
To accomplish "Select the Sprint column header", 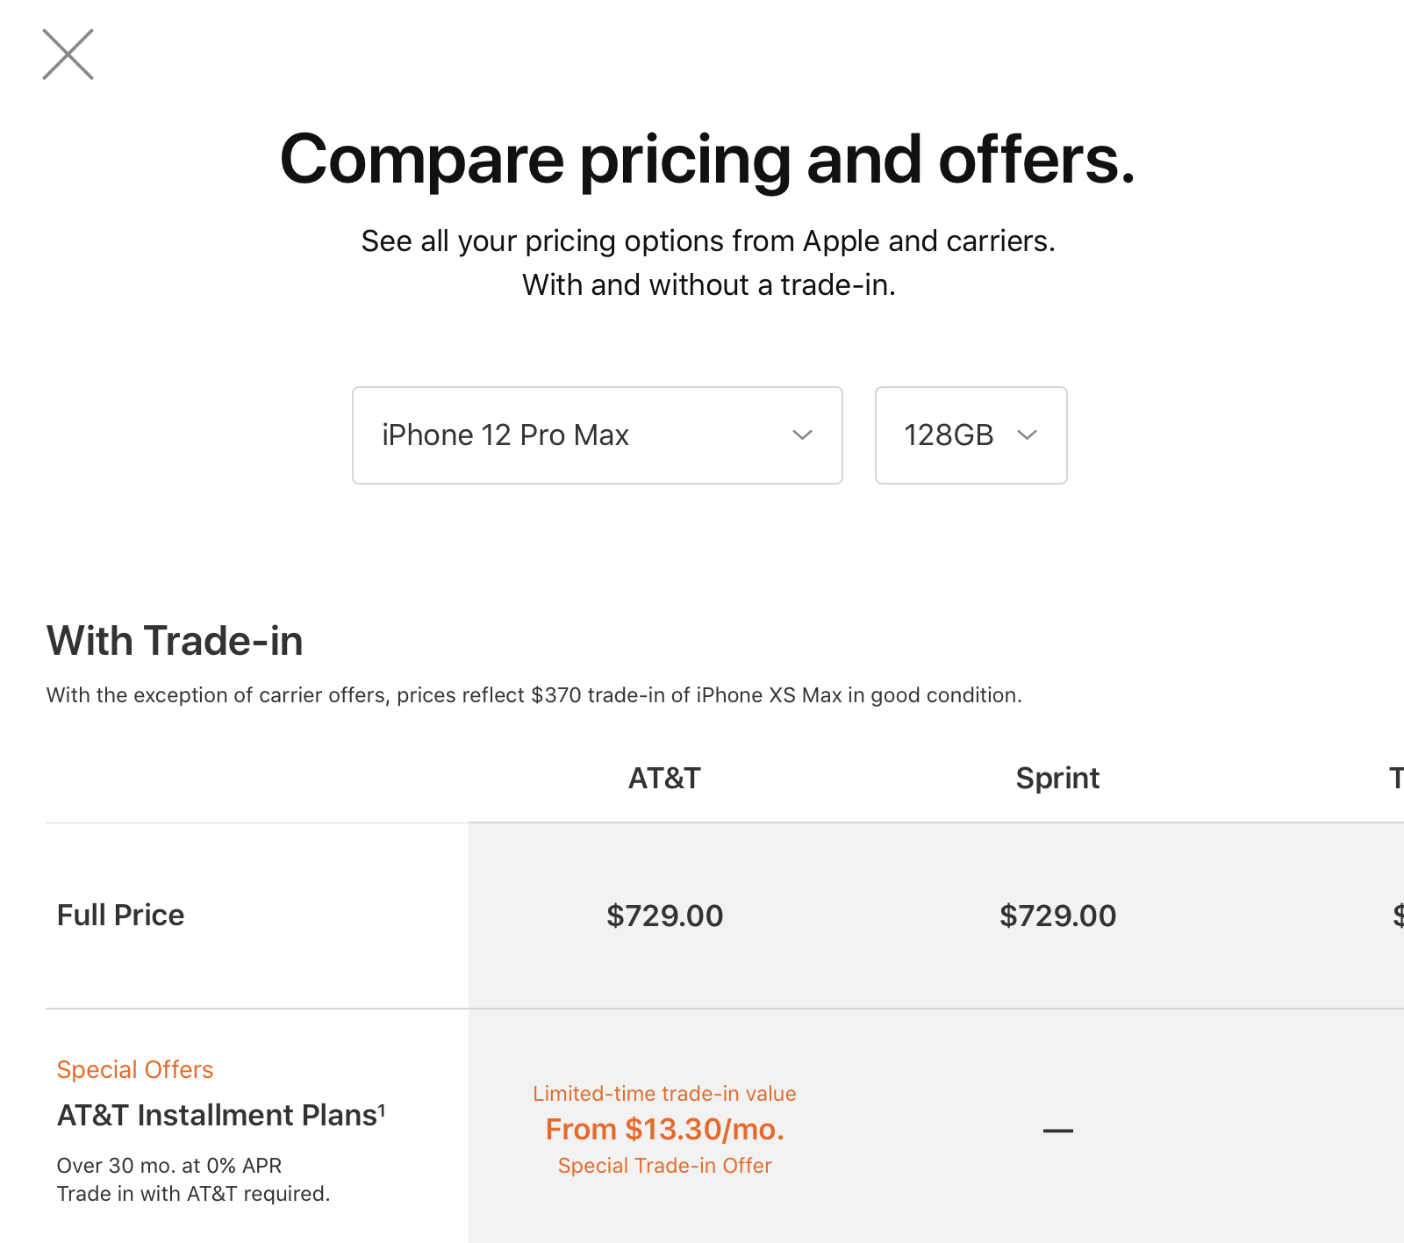I will click(1057, 779).
